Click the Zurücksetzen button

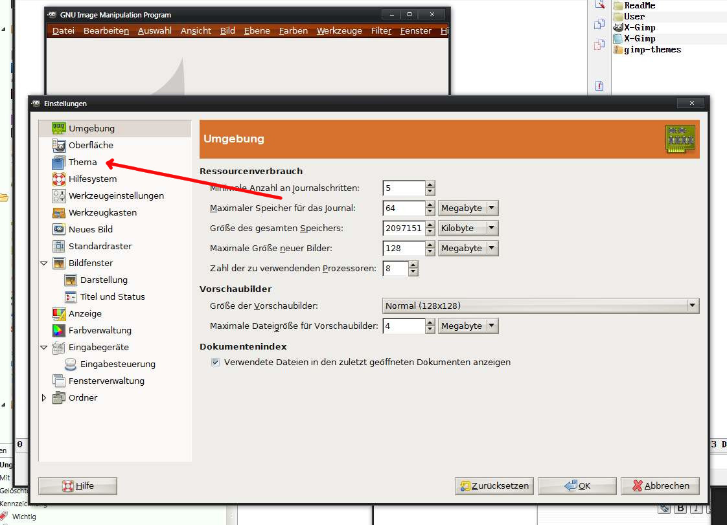494,486
